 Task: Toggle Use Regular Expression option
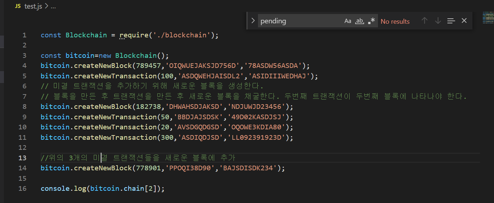click(371, 21)
